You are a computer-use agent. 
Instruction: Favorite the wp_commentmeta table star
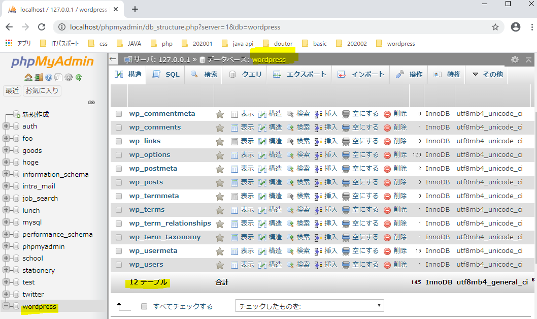[x=220, y=114]
